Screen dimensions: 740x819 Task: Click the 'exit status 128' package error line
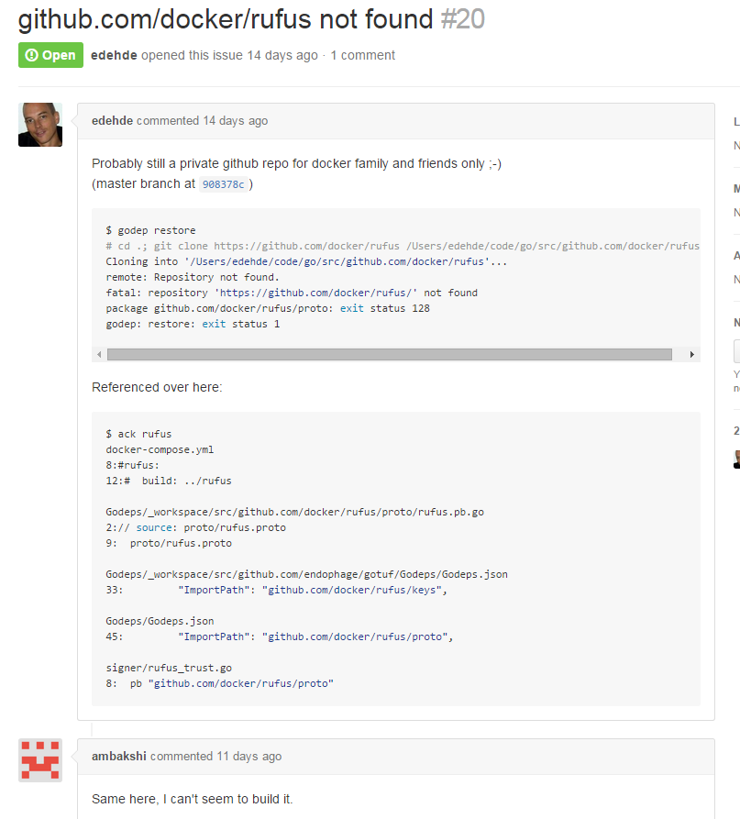coord(268,309)
